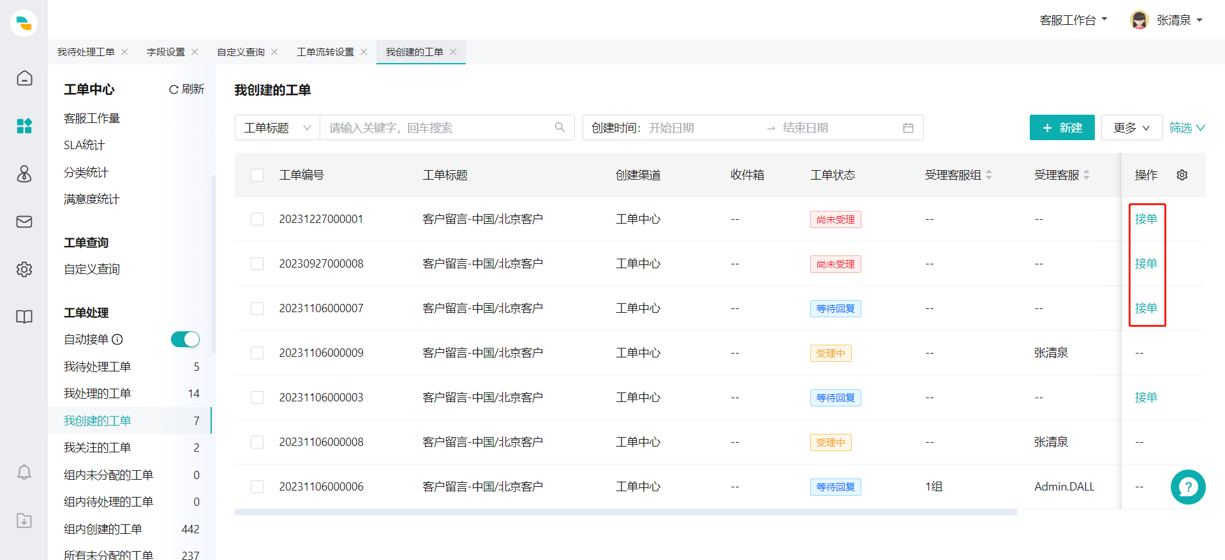Open the customer management people icon
Image resolution: width=1225 pixels, height=560 pixels.
pyautogui.click(x=24, y=173)
